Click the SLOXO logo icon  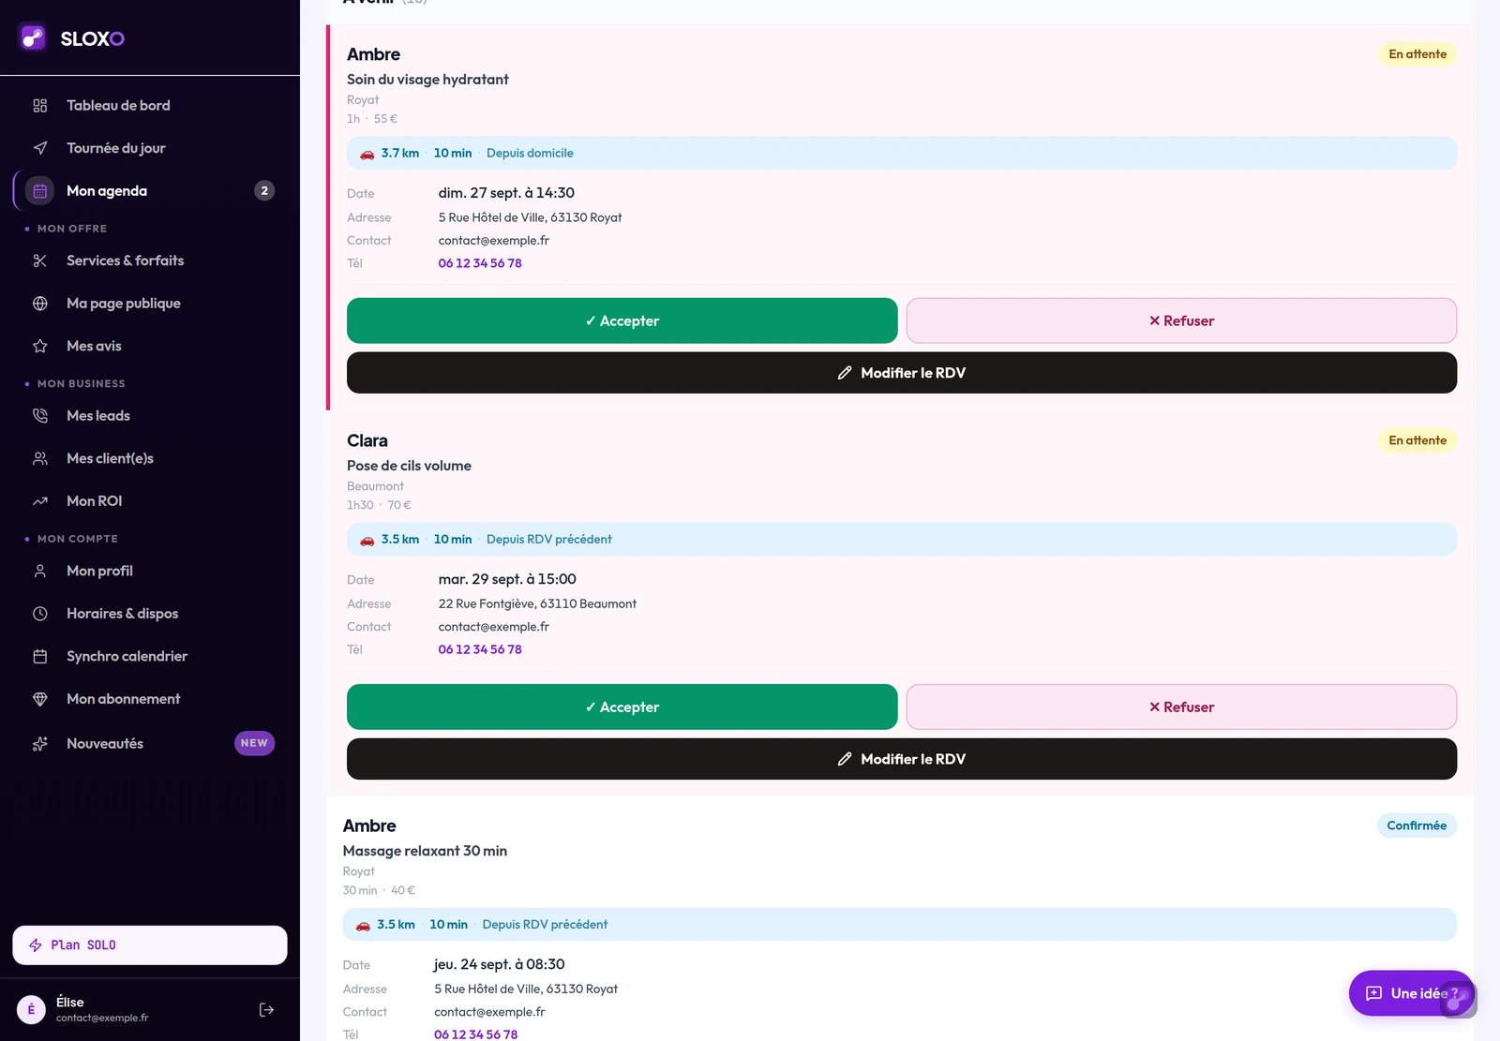(x=33, y=37)
